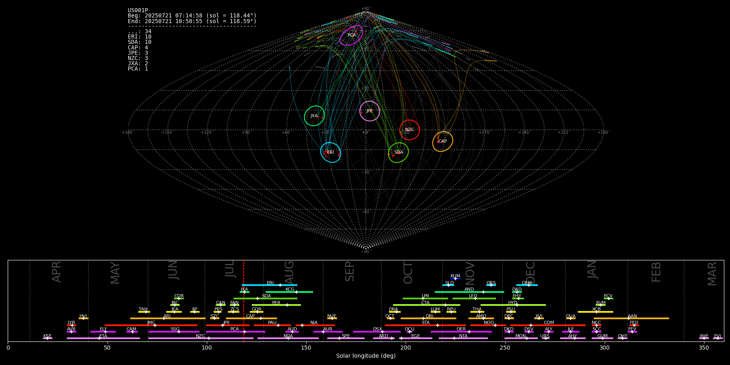Select the JXA green radiant circle
The image size is (730, 365).
point(314,116)
